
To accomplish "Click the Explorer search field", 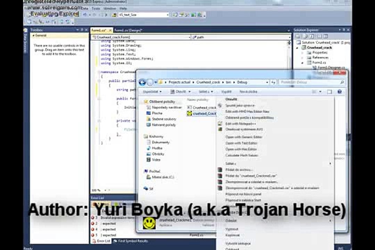I will 311,82.
